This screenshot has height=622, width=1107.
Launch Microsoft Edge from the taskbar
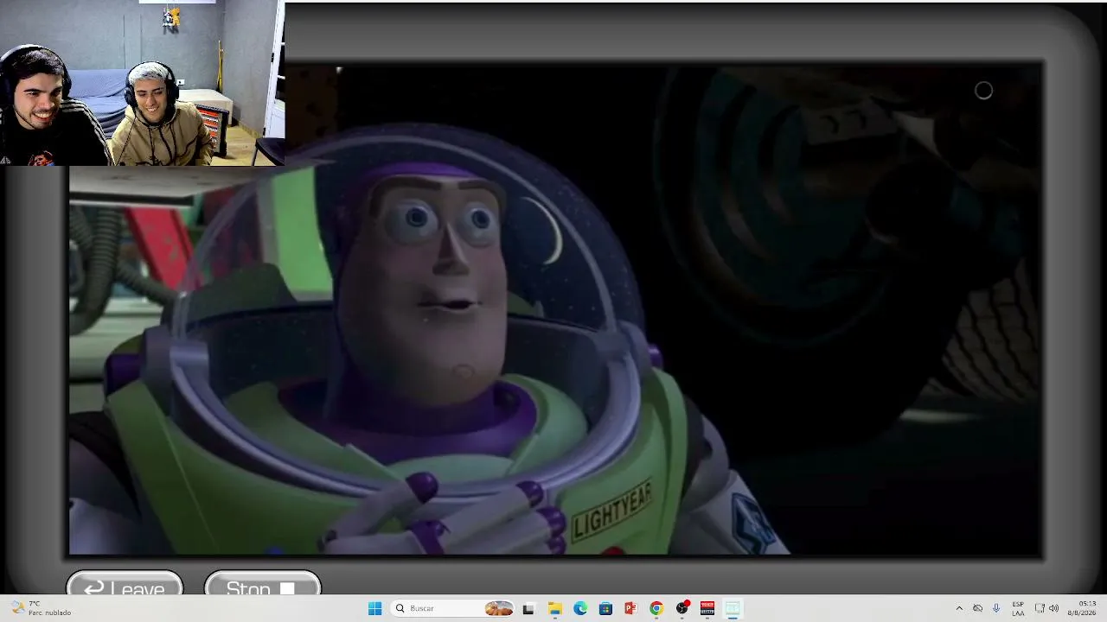click(x=580, y=608)
